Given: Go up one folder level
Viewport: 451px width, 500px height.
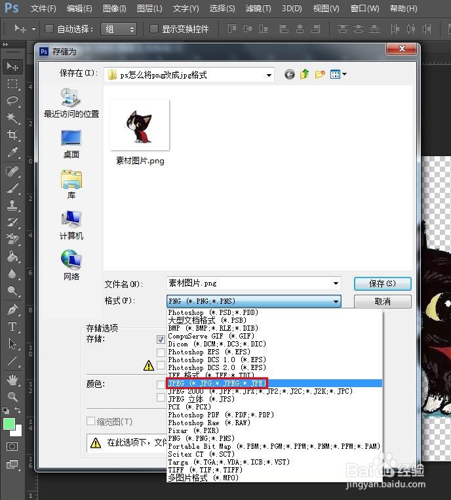Looking at the screenshot, I should point(304,74).
